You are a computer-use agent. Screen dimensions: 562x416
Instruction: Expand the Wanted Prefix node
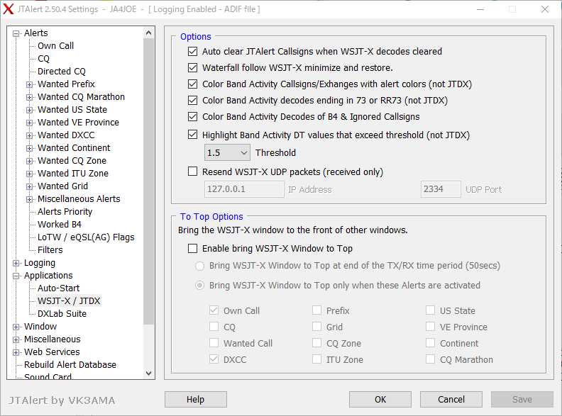[x=29, y=84]
